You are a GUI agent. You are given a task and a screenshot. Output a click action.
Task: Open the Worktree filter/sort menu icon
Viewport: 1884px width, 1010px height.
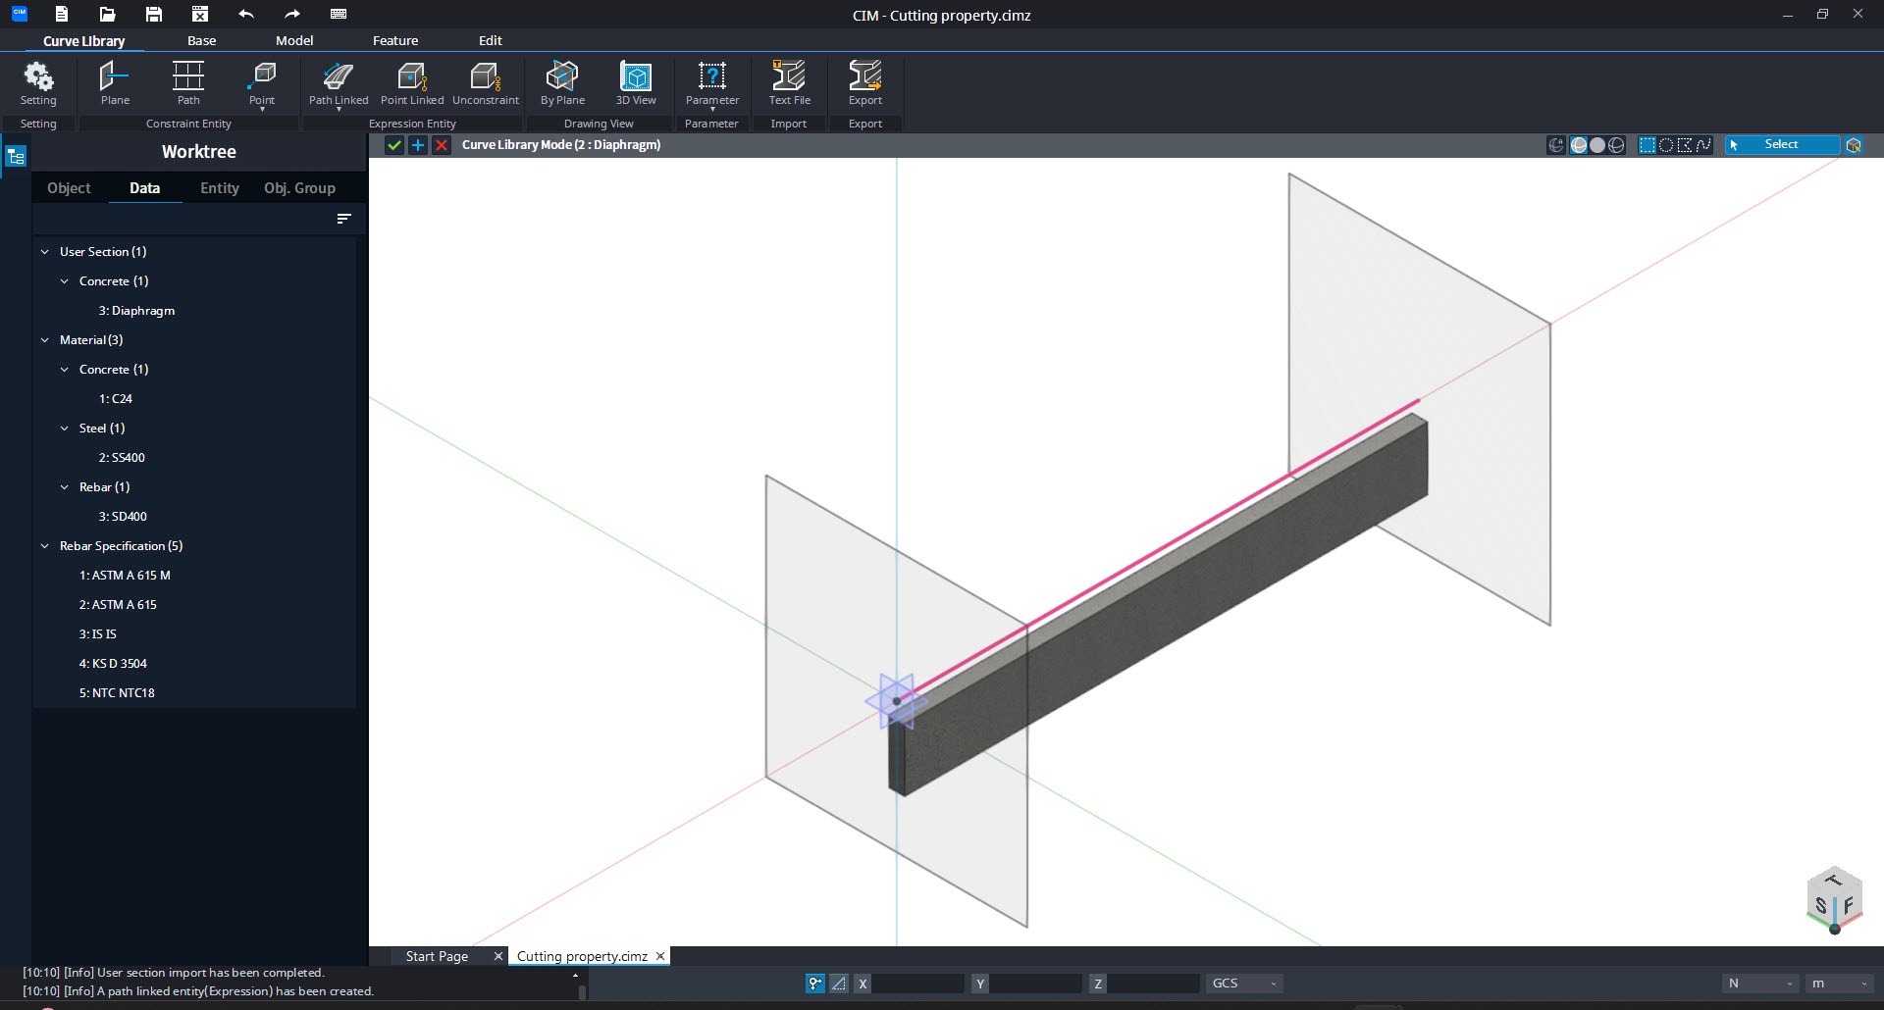click(343, 219)
